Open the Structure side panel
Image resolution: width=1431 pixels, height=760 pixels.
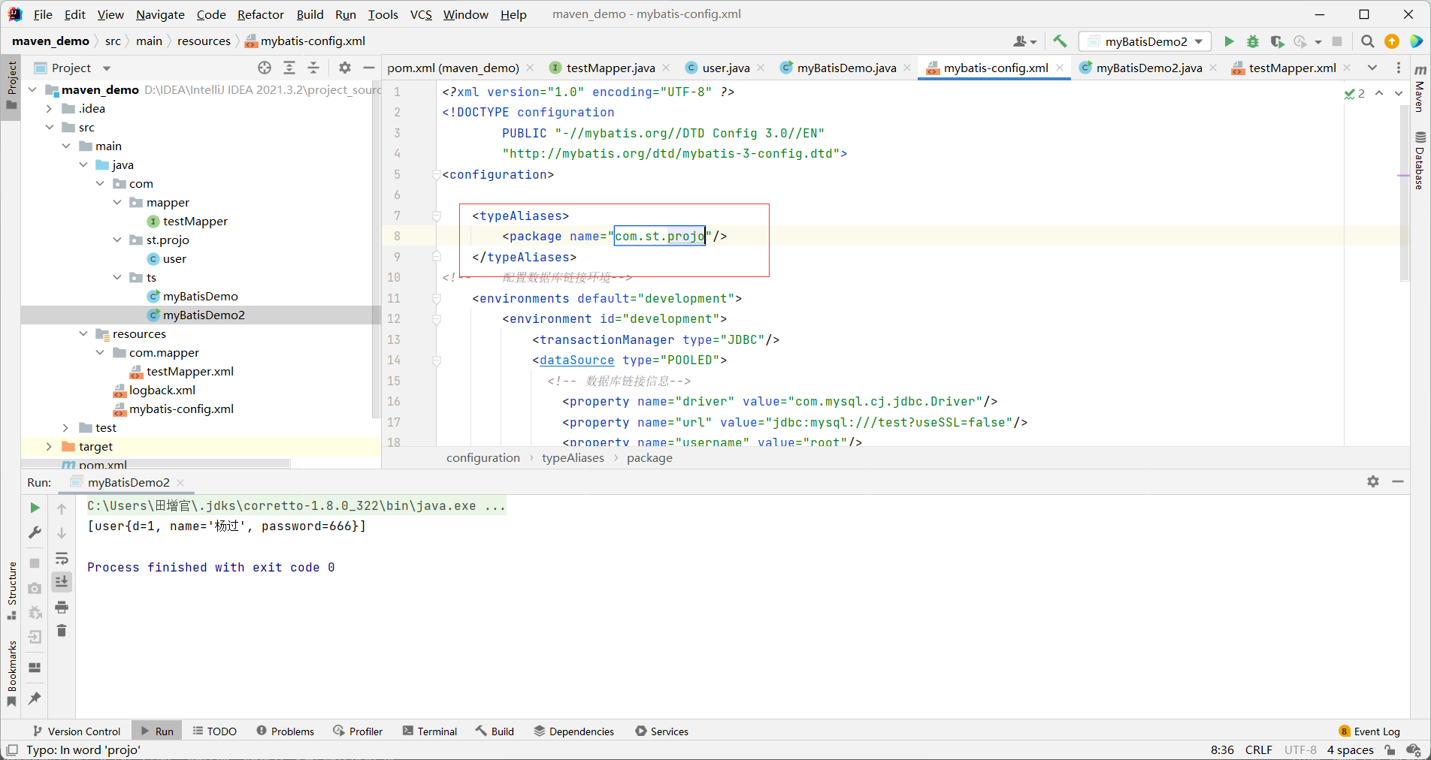pos(12,590)
